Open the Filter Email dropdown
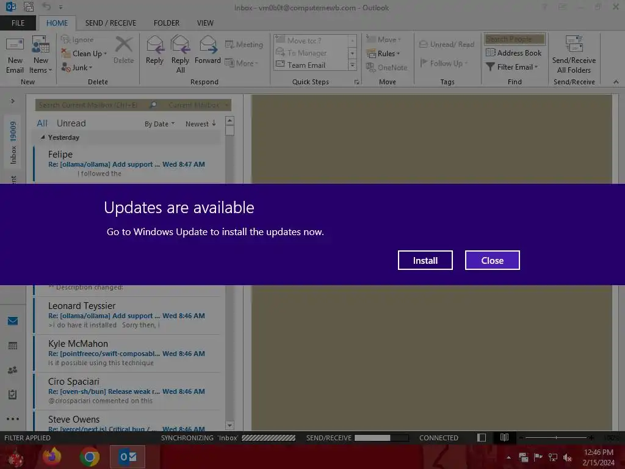This screenshot has height=469, width=625. (x=512, y=67)
